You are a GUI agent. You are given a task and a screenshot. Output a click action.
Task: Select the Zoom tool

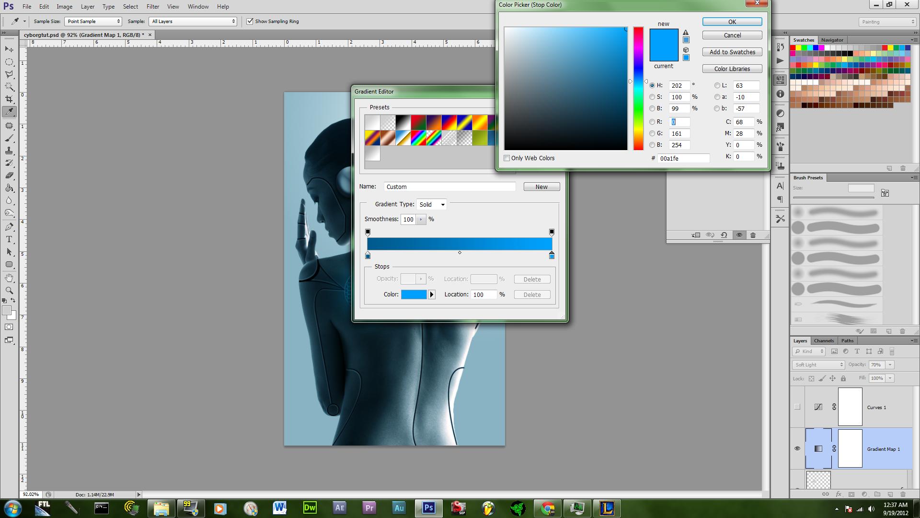pyautogui.click(x=9, y=291)
